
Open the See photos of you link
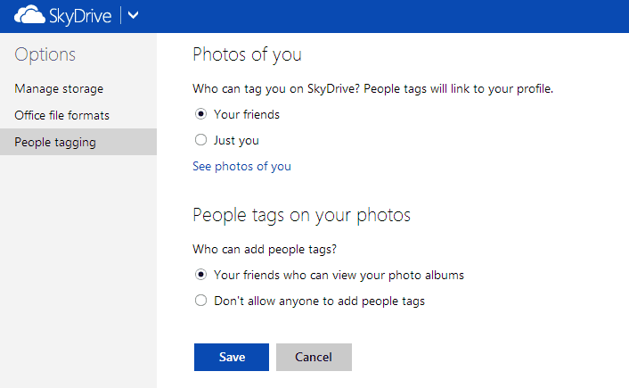point(242,166)
